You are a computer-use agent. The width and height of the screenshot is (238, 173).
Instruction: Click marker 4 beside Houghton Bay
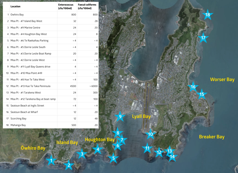pyautogui.click(x=98, y=149)
